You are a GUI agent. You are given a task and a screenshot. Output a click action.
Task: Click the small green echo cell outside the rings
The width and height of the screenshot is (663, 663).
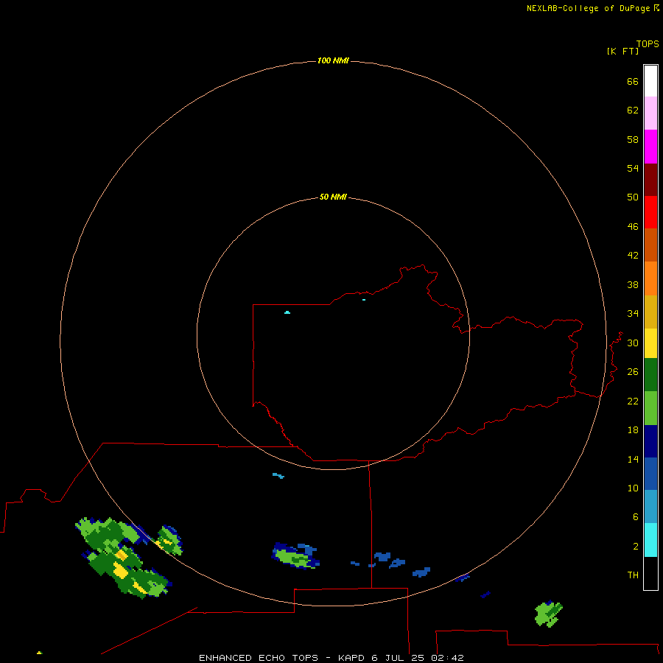(x=548, y=614)
